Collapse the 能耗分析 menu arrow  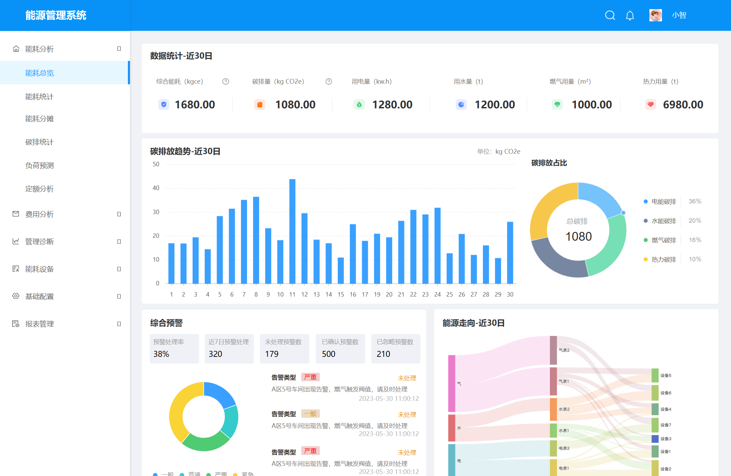coord(119,49)
